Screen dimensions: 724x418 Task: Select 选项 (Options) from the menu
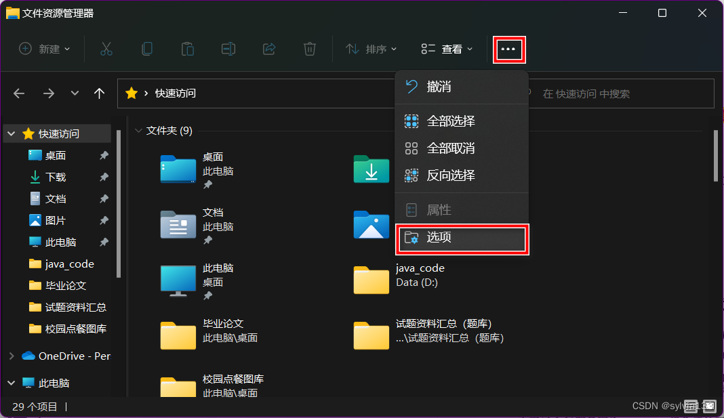click(x=440, y=239)
